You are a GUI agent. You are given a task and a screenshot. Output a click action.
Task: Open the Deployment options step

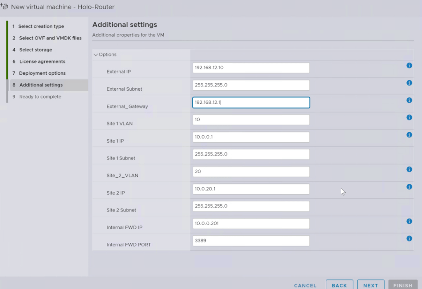tap(42, 73)
